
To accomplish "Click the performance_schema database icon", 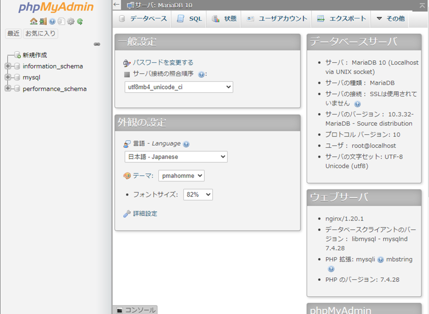I will (x=17, y=89).
